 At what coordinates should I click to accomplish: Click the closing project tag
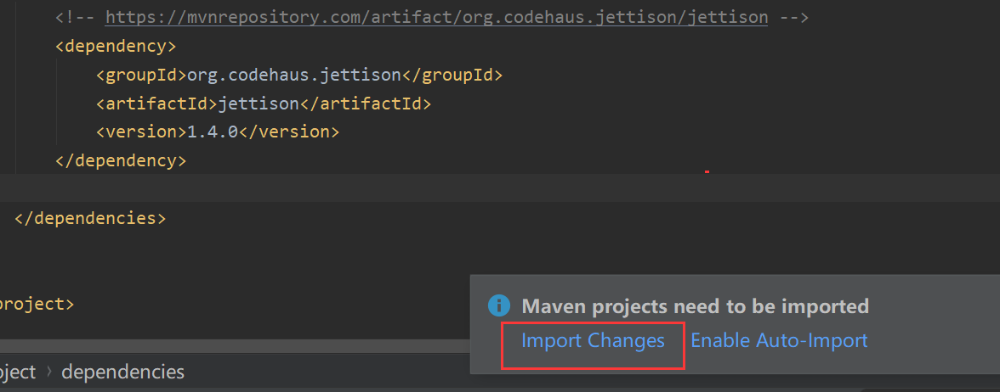(x=36, y=304)
